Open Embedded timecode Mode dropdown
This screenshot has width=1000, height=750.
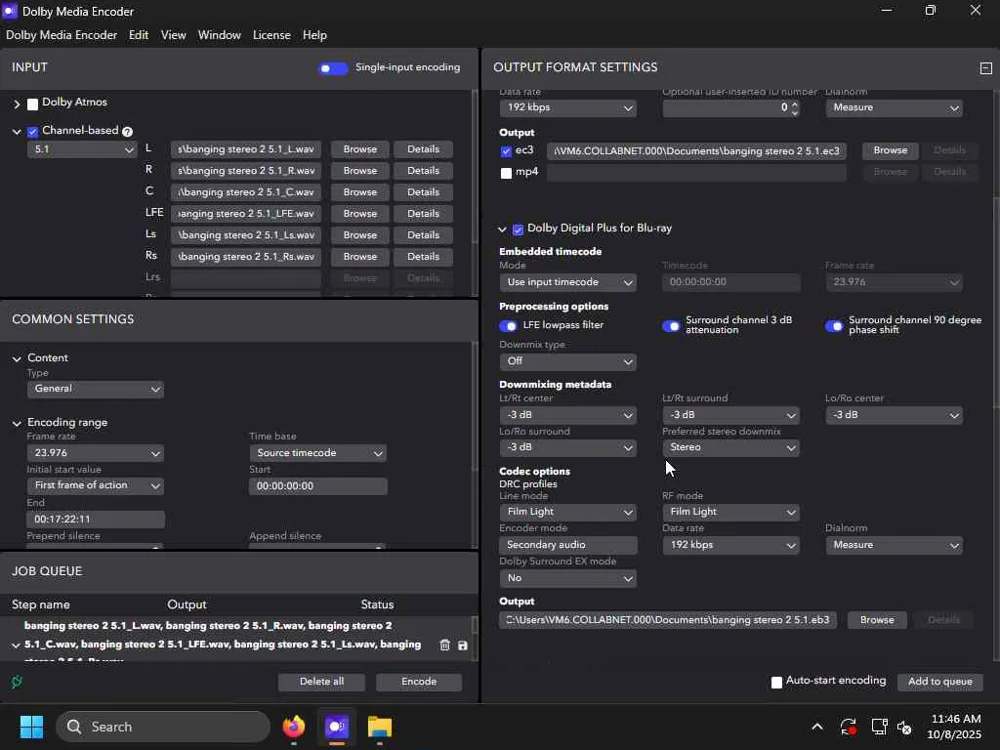click(x=567, y=282)
